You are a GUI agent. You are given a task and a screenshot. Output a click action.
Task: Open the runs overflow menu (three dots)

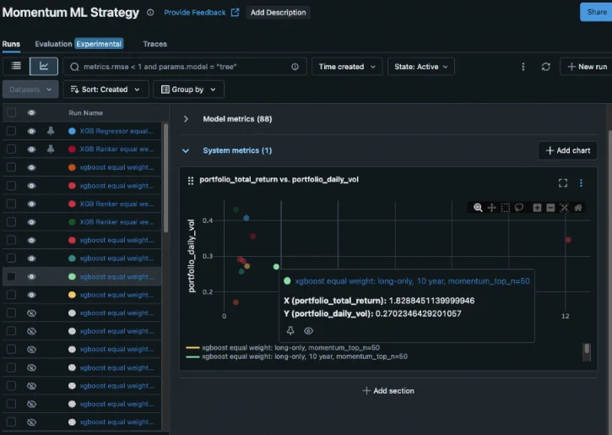pyautogui.click(x=523, y=67)
